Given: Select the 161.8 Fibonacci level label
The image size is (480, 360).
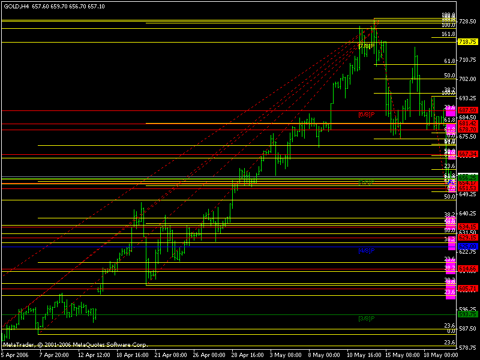Looking at the screenshot, I should [x=448, y=34].
